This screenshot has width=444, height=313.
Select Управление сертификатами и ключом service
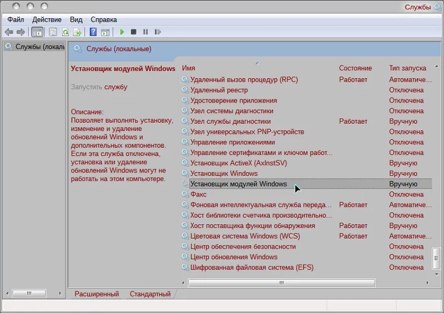click(x=306, y=153)
